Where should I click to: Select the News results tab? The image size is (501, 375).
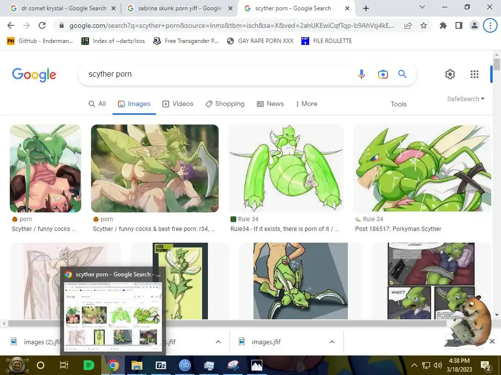click(270, 104)
